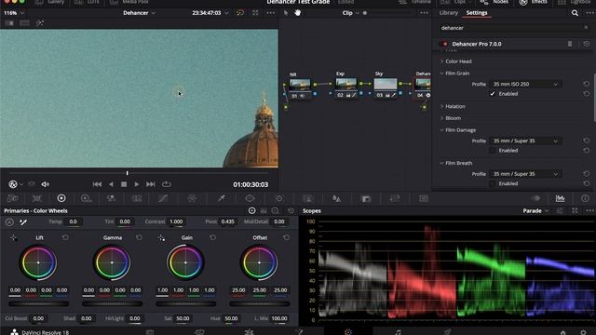Open the Blur palette
The image size is (596, 335).
tap(336, 198)
